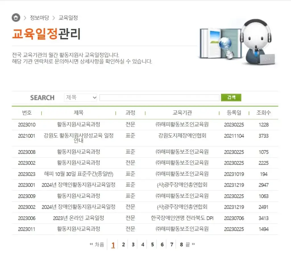Viewport: 291px width, 253px height.
Task: Go to pagination page 7
Action: (x=172, y=245)
